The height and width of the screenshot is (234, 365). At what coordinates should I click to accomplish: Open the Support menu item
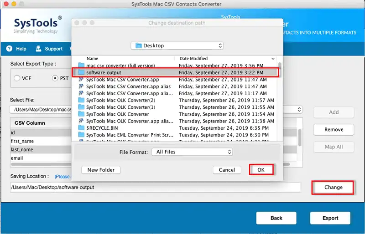click(x=53, y=49)
